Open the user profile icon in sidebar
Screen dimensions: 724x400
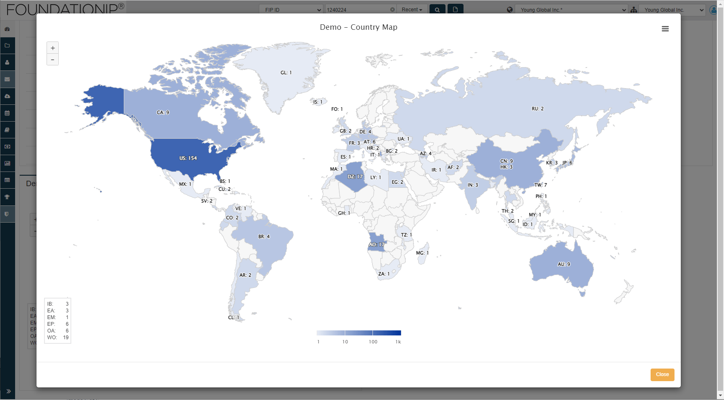(x=7, y=62)
